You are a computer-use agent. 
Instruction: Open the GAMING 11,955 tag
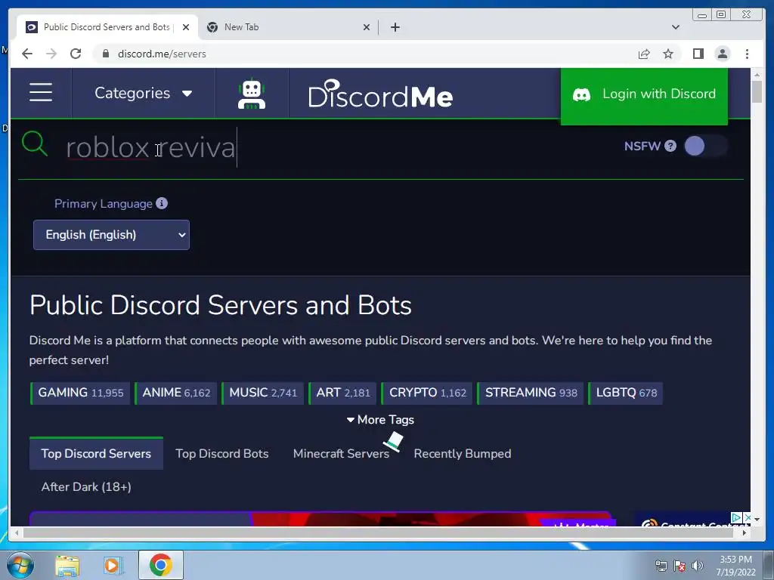click(80, 393)
